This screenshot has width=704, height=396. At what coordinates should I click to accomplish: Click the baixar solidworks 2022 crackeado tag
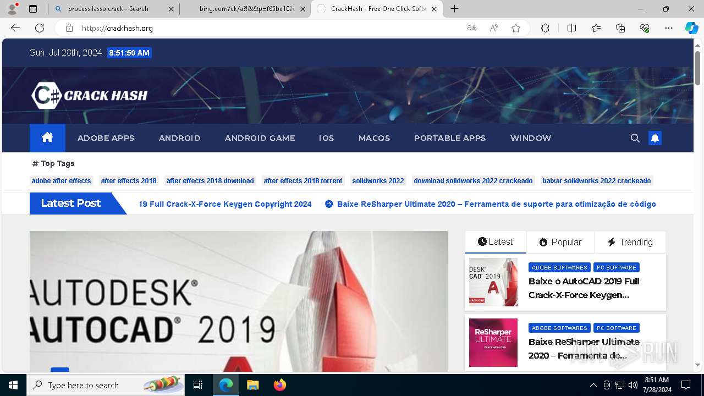597,180
